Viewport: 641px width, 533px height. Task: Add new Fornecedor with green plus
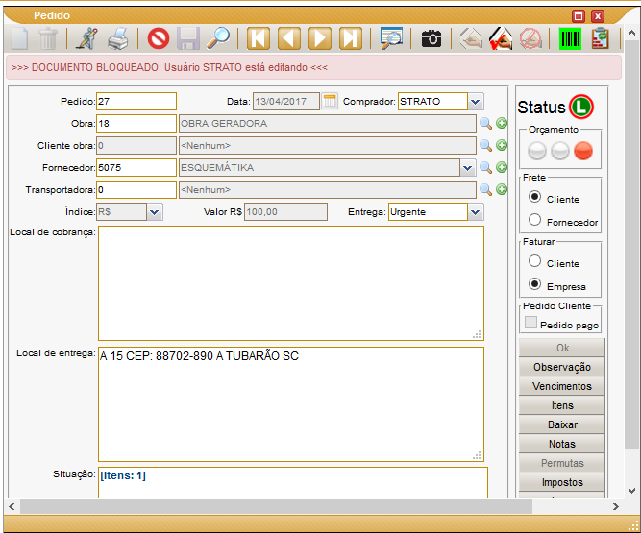point(502,167)
